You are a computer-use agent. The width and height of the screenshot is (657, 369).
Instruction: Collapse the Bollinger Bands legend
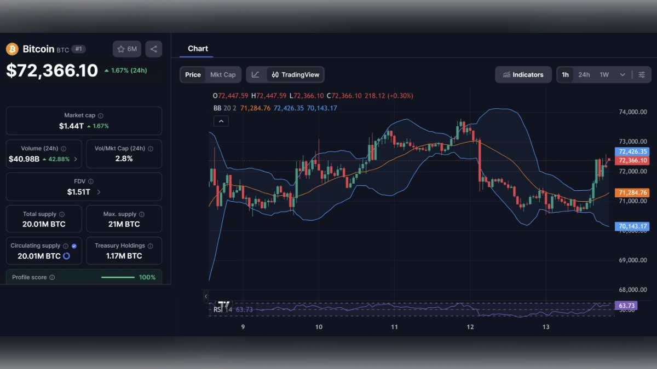pyautogui.click(x=221, y=121)
